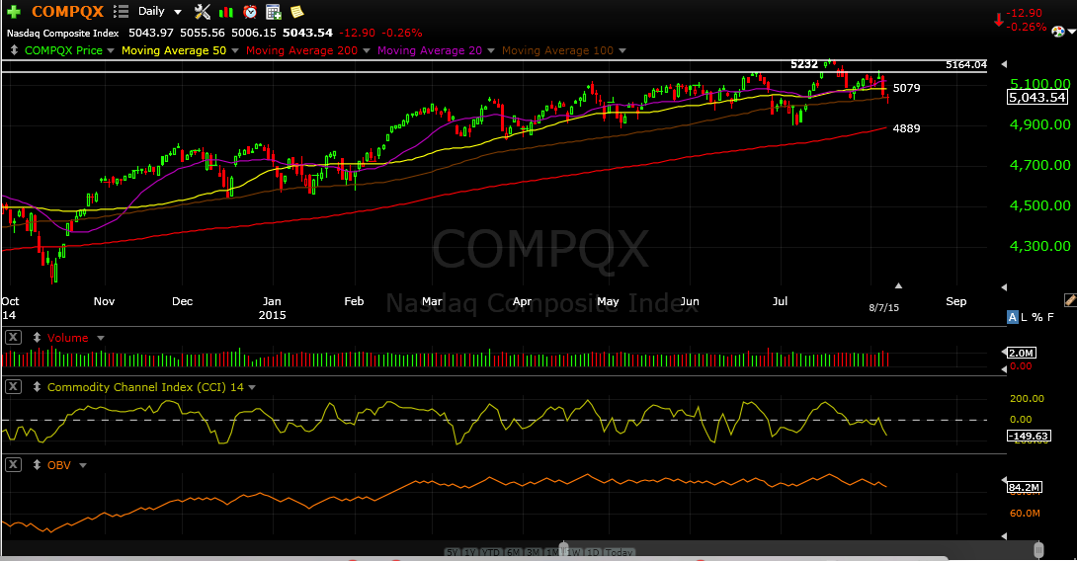Click the 4889 moving average value label
1077x561 pixels.
coord(907,128)
